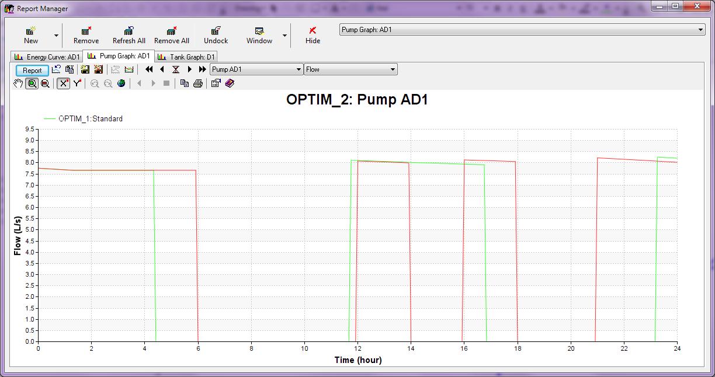Jump to last timestep (fast forward)

tap(202, 69)
